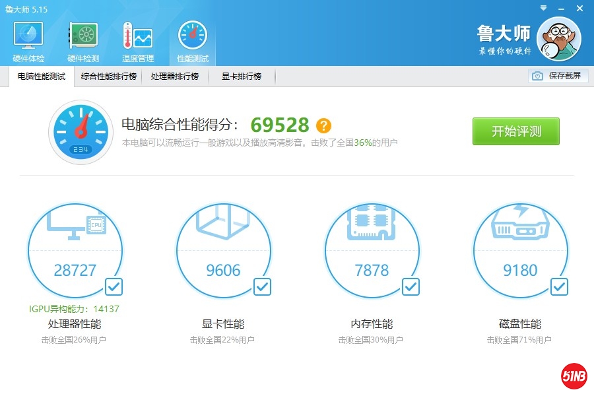Viewport: 594px width, 396px height.
Task: Switch to the 综合性能排行榜 tab
Action: pos(109,77)
